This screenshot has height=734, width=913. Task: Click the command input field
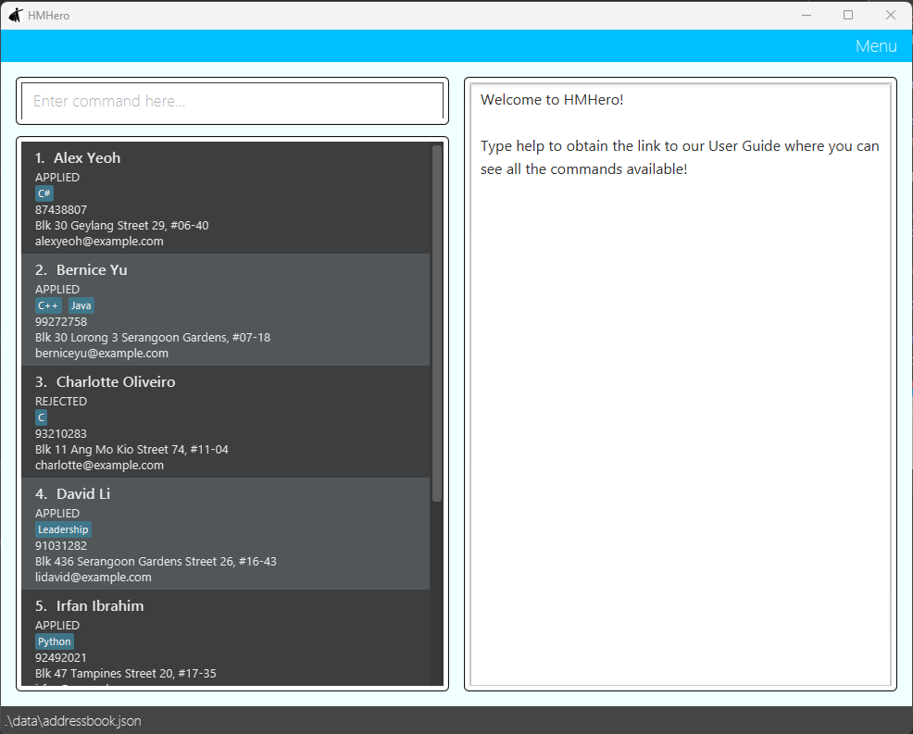(231, 102)
